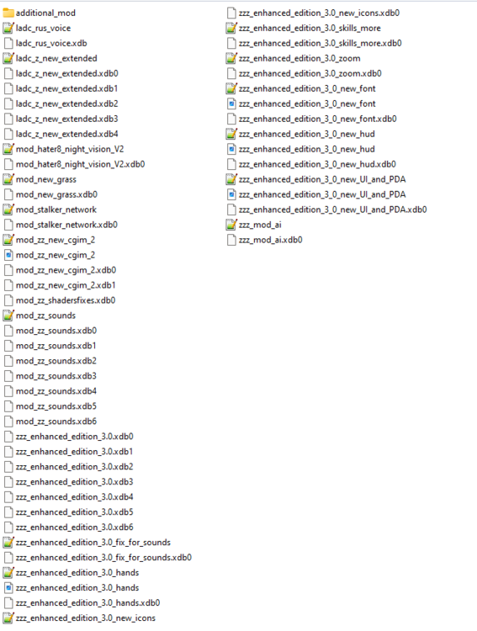
Task: Select mod_zz_new_cgim_2 config file icon with blue gear
Action: (x=8, y=255)
